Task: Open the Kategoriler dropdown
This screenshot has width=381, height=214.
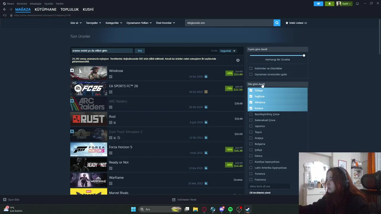Action: click(114, 23)
